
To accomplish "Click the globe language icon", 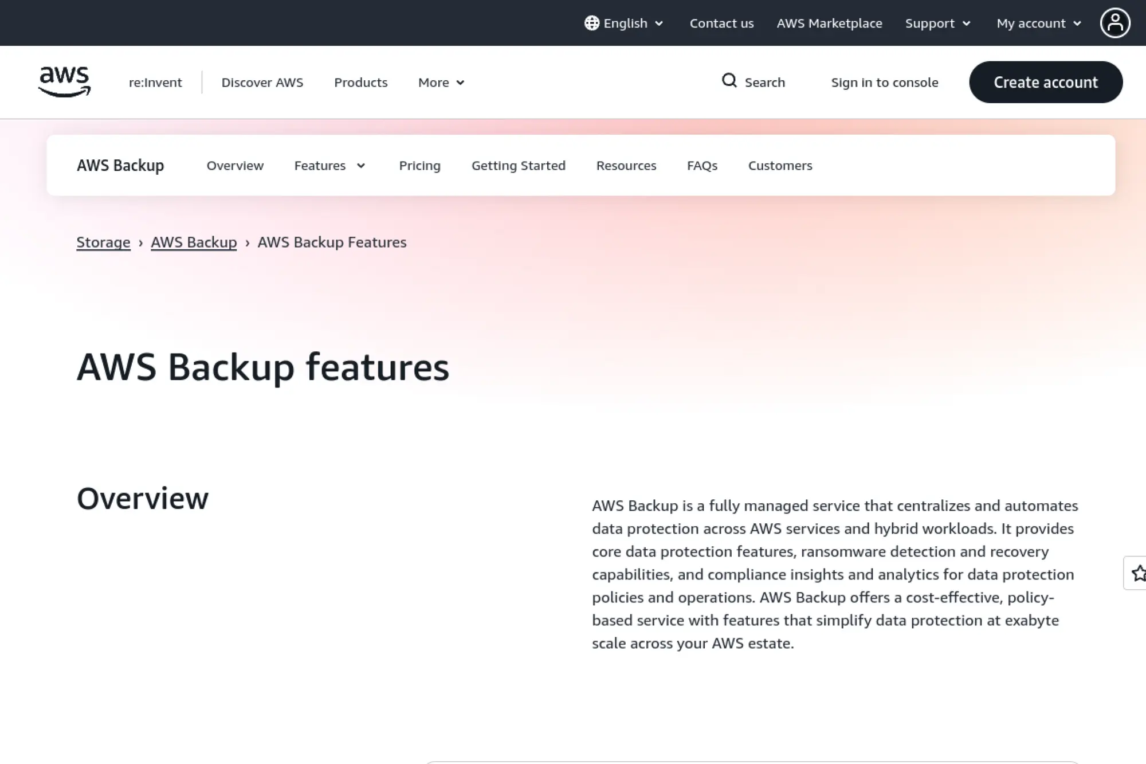I will 591,23.
